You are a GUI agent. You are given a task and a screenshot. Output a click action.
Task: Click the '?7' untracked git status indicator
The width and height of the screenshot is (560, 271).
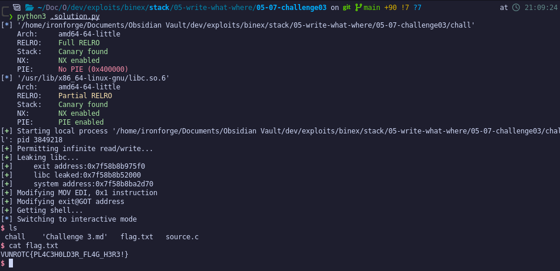tap(417, 8)
